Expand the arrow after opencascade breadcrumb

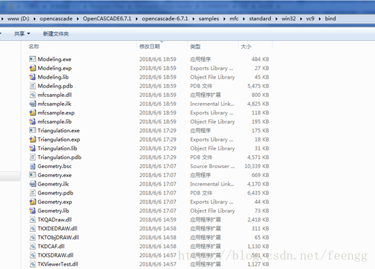[78, 19]
